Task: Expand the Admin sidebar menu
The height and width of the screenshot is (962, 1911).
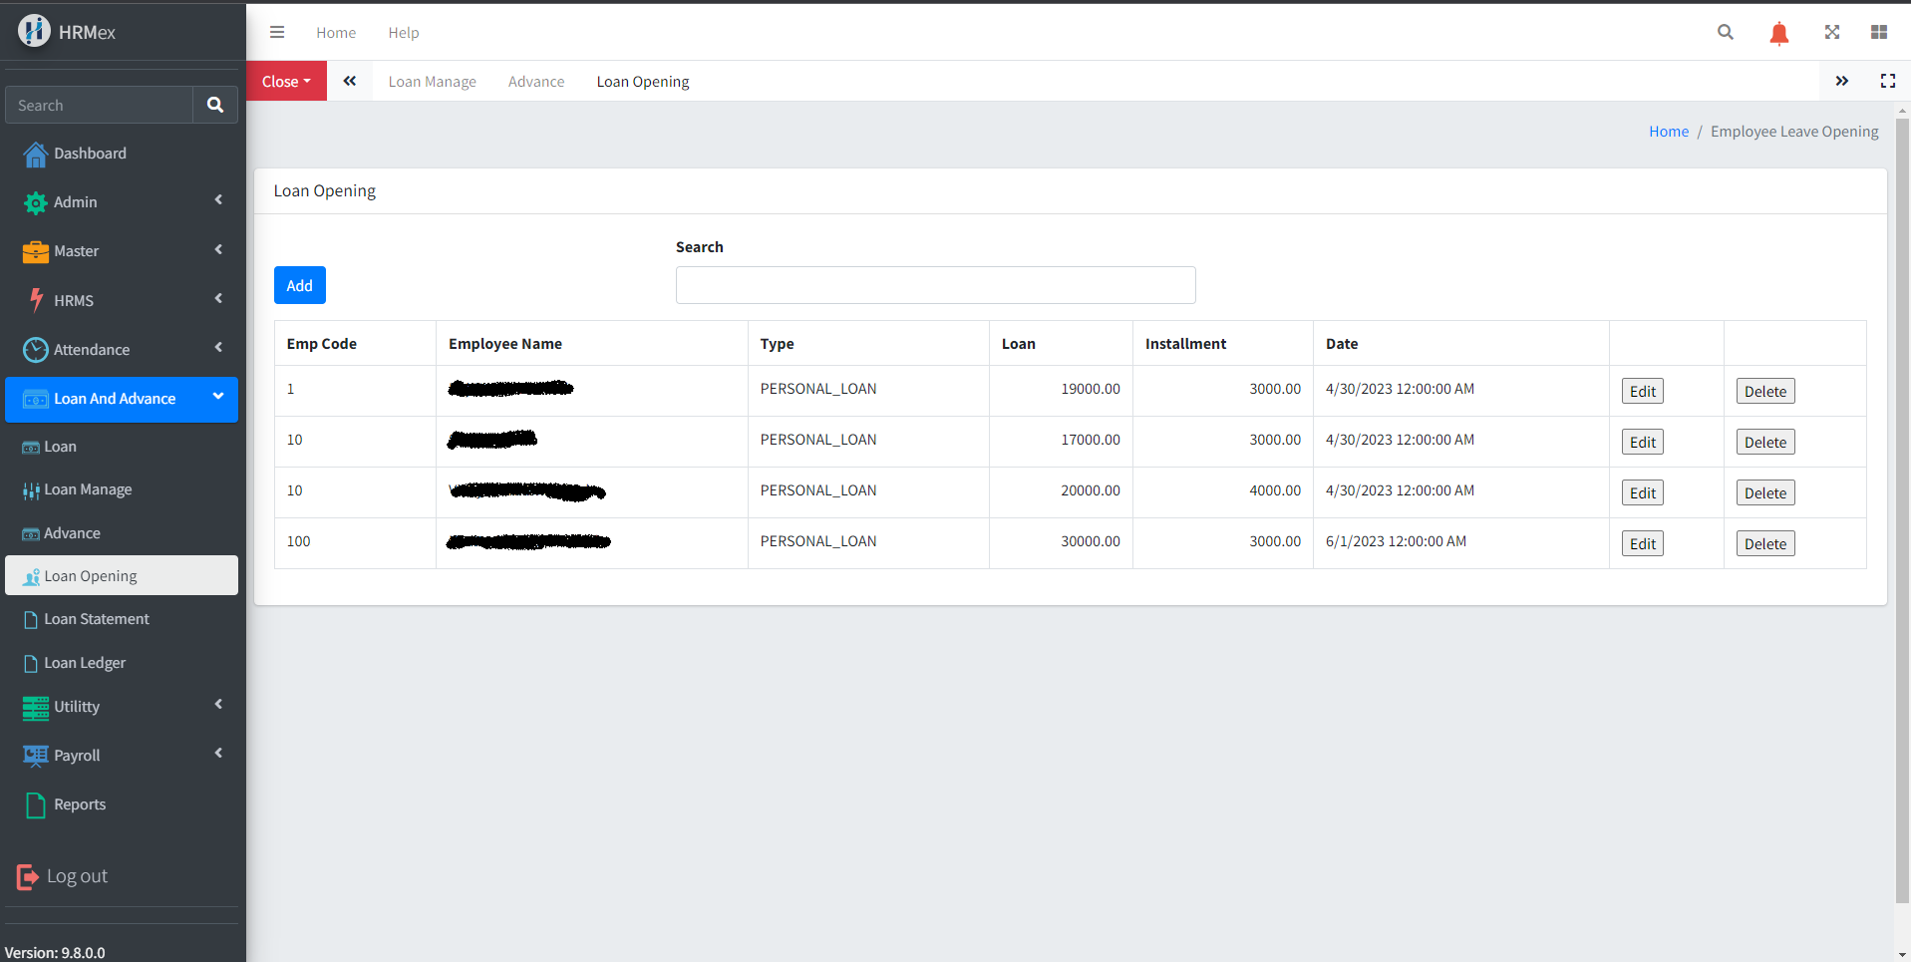Action: coord(122,202)
